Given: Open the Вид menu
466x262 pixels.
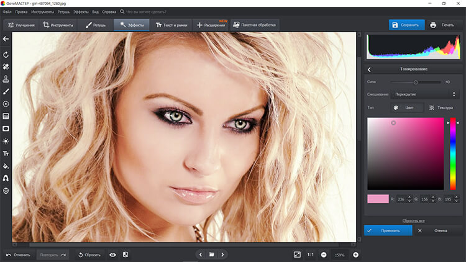Looking at the screenshot, I should [x=95, y=12].
